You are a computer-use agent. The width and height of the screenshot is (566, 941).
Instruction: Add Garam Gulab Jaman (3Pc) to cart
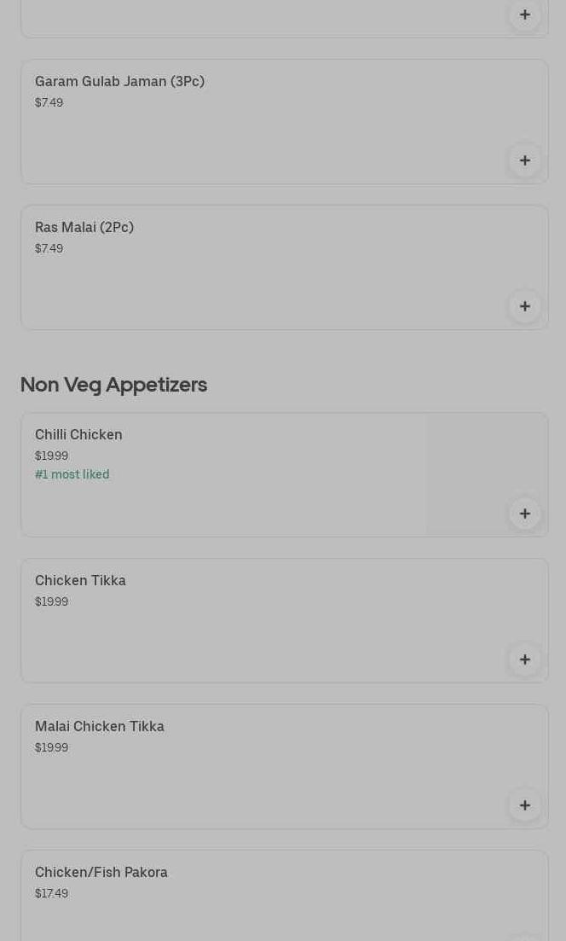(x=524, y=160)
